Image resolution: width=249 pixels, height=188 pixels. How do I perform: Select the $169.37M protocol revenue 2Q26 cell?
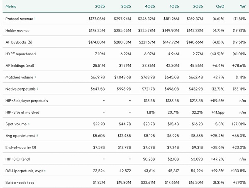(195, 19)
